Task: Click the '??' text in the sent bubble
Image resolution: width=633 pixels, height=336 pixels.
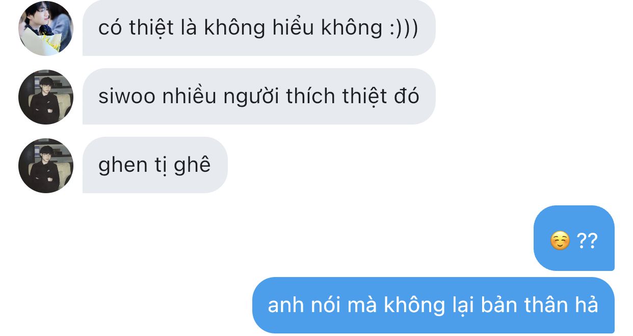Action: point(587,240)
